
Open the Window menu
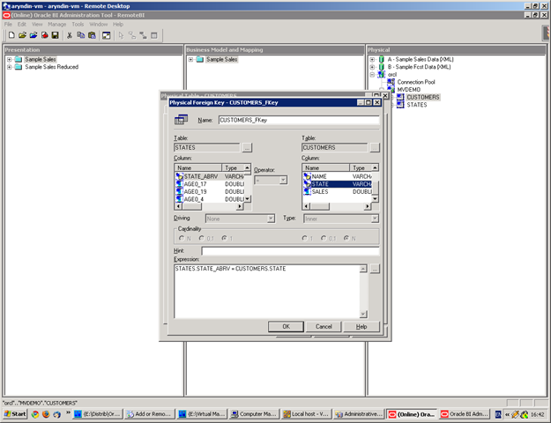(98, 25)
